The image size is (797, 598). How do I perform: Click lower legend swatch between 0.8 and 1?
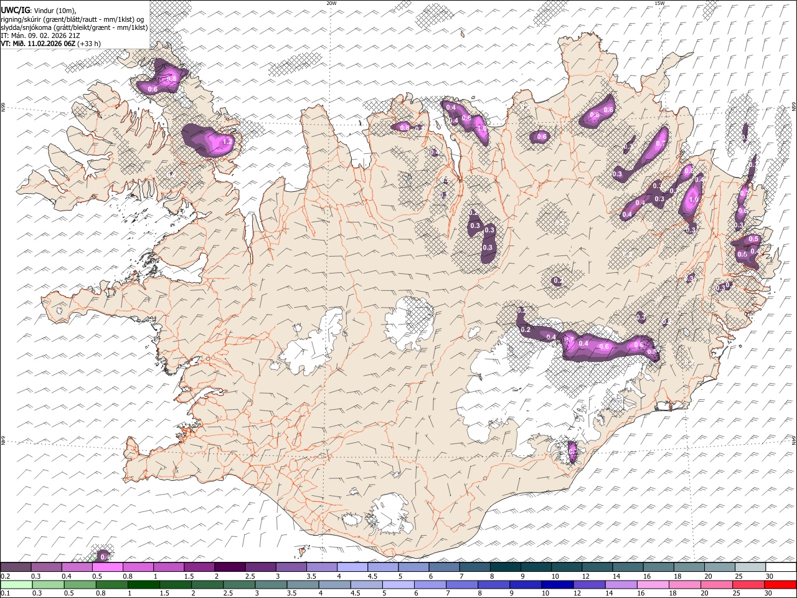tap(111, 585)
